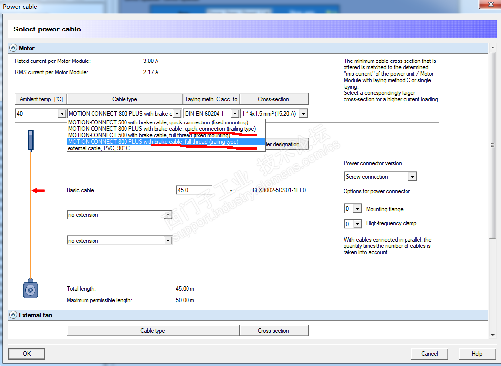
Task: Open the High-frequency clamp quantity dropdown
Action: [357, 224]
